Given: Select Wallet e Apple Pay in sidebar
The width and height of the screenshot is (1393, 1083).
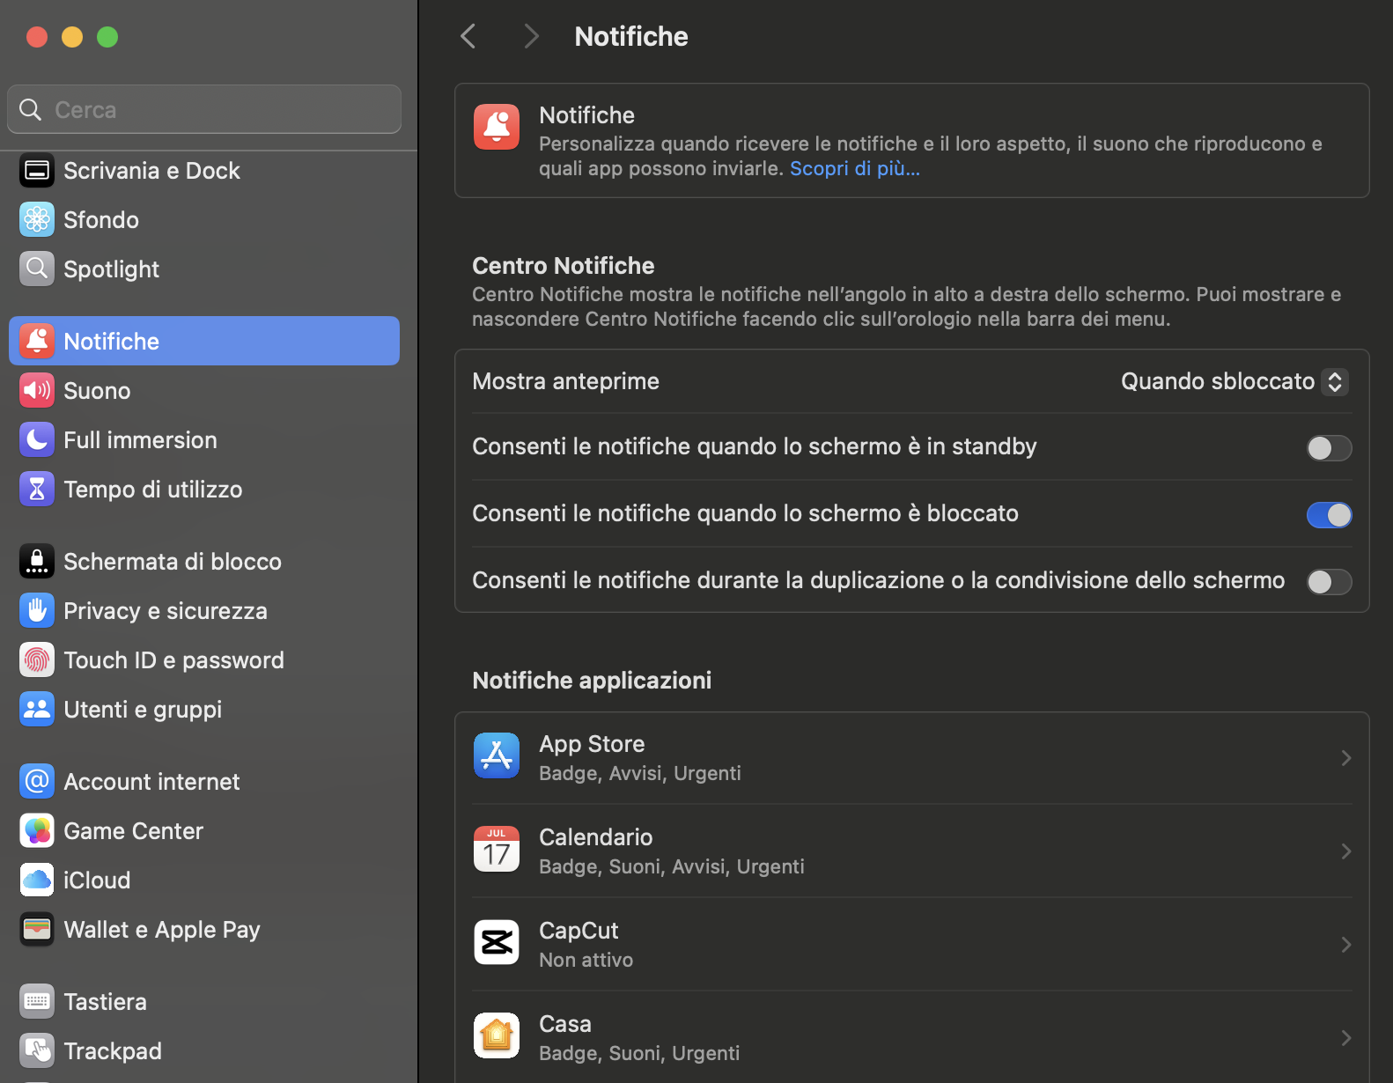Looking at the screenshot, I should pos(204,930).
